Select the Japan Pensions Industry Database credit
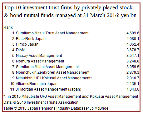The width and height of the screenshot is (143, 114). 56,108
